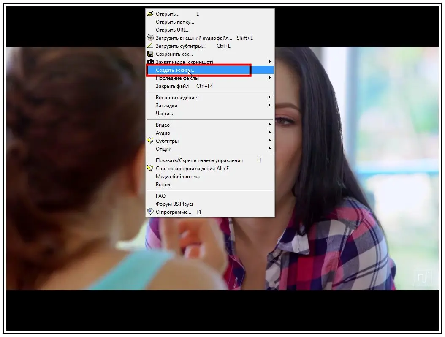Image resolution: width=445 pixels, height=337 pixels.
Task: Expand the Субтитры submenu arrow
Action: (270, 141)
